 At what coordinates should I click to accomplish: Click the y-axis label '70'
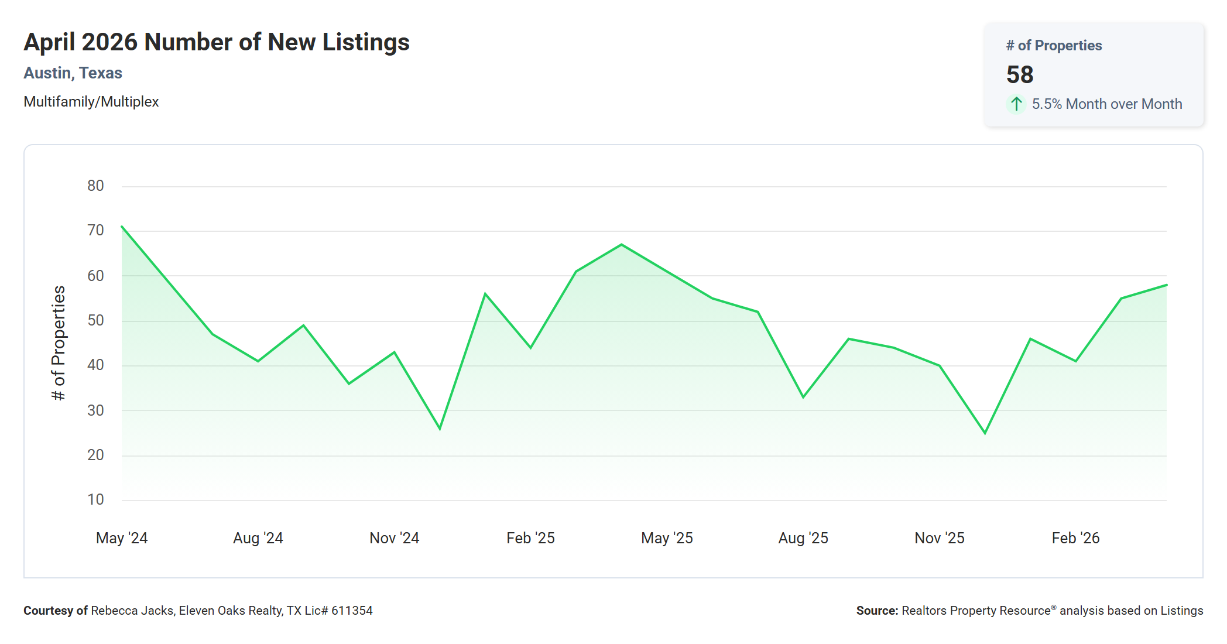click(95, 231)
